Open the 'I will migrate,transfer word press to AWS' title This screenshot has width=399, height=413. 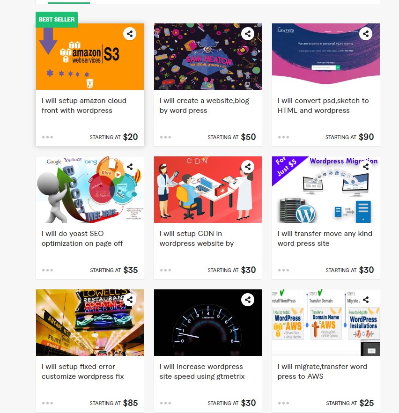pos(322,371)
